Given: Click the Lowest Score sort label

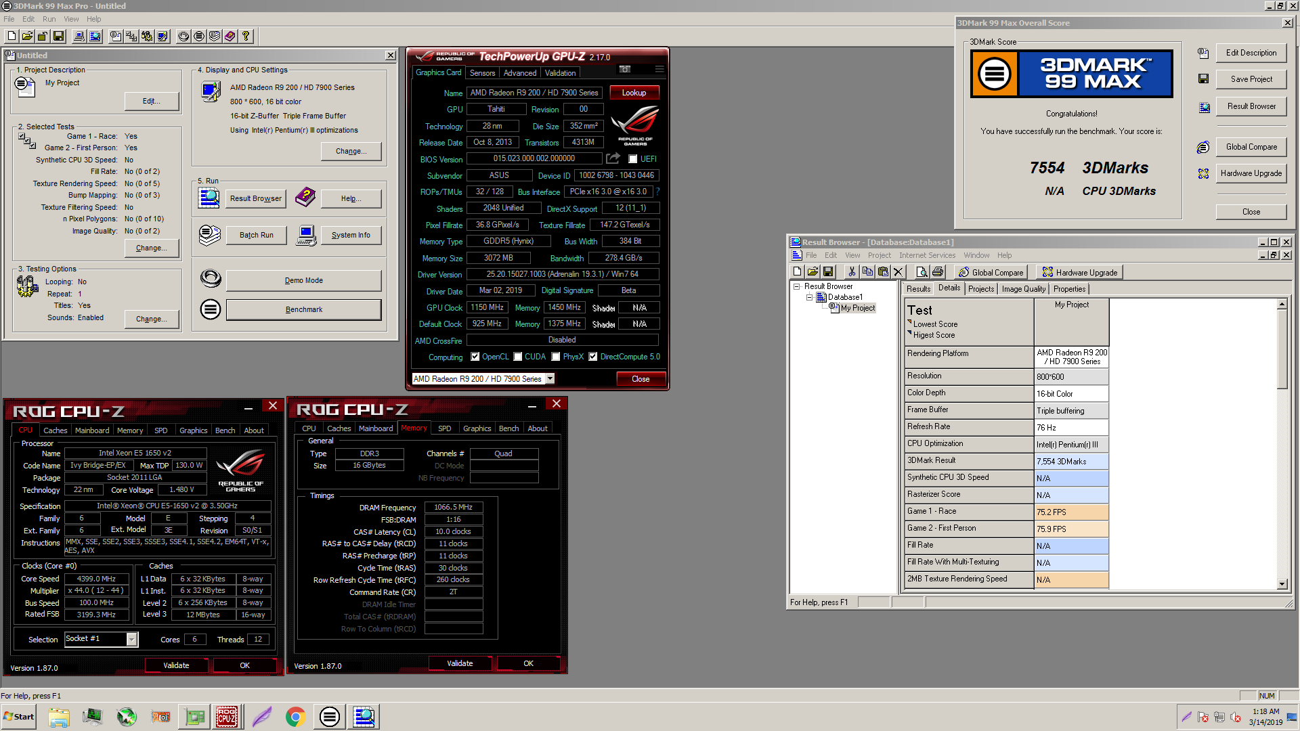Looking at the screenshot, I should 935,324.
